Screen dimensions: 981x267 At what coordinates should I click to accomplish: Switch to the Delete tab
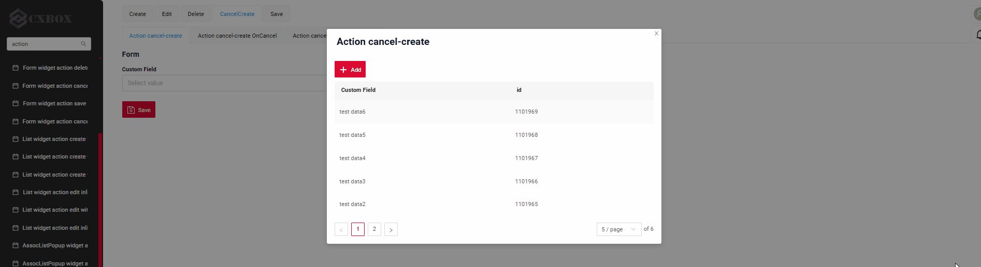(196, 14)
